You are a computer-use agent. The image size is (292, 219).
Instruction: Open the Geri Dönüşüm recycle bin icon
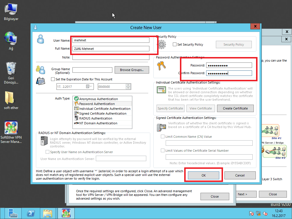pyautogui.click(x=11, y=68)
